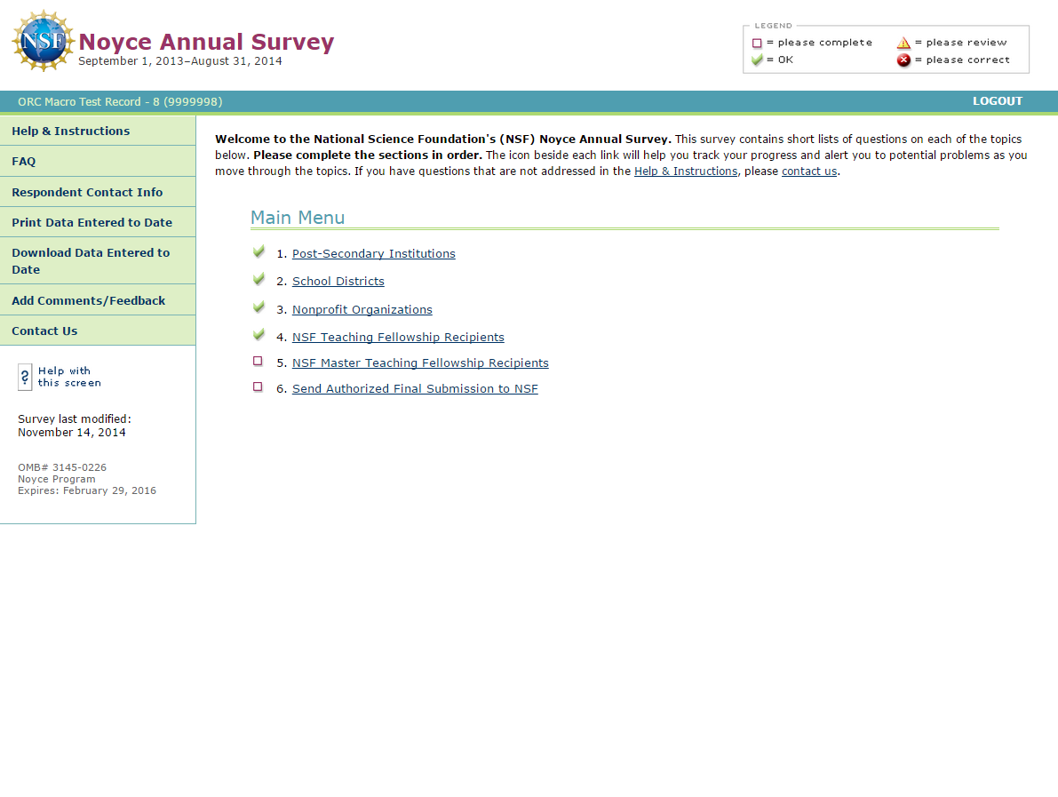The height and width of the screenshot is (797, 1058).
Task: Follow the inline 'contact us' link
Action: pos(809,171)
